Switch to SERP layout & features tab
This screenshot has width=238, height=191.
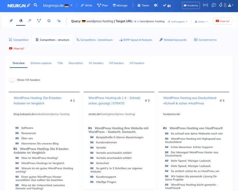tap(136, 40)
